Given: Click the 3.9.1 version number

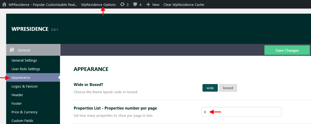Looking at the screenshot, I should coord(54,30).
